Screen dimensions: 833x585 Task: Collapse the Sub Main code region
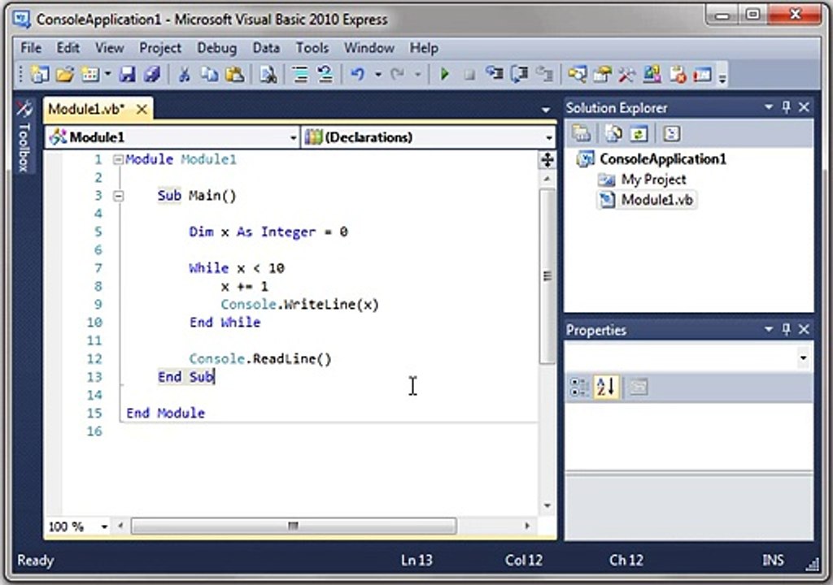click(118, 196)
